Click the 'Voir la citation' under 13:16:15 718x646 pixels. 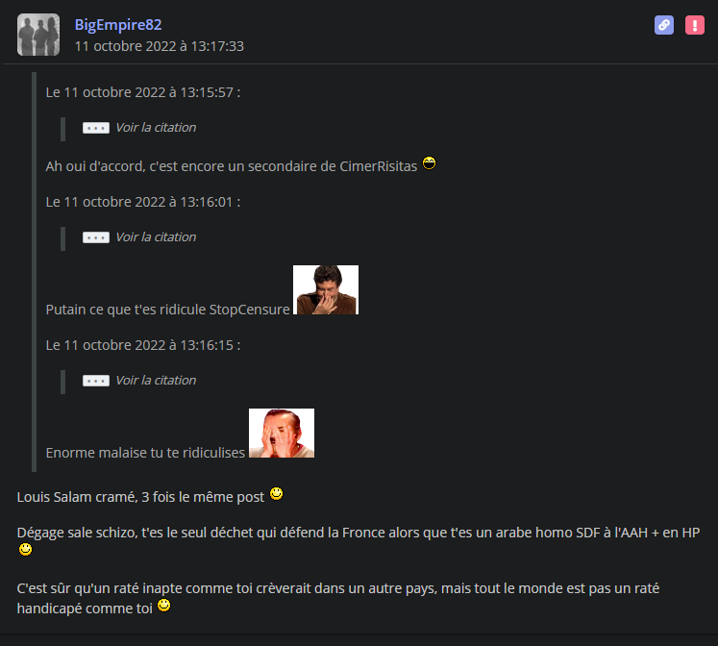(x=156, y=380)
